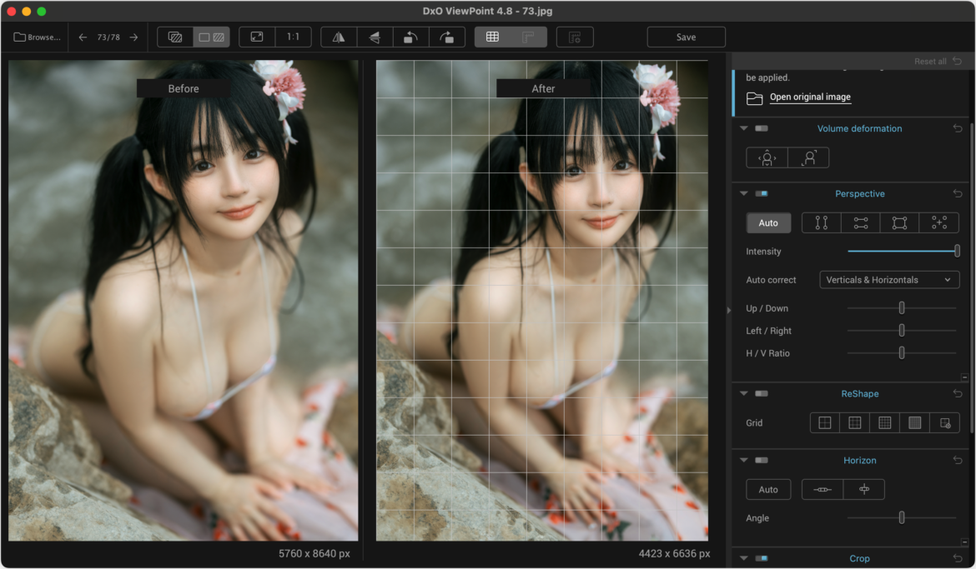Click the Up / Down perspective slider
976x569 pixels.
901,307
